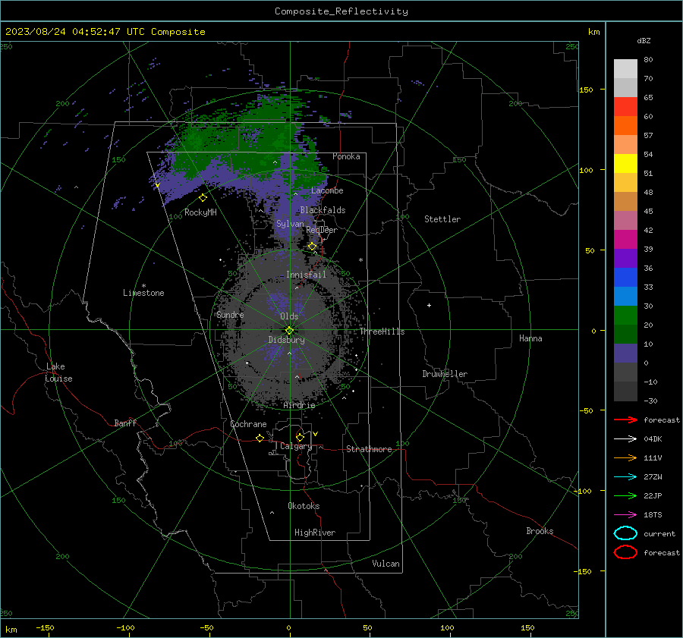Screen dimensions: 683x638
Task: Click the dBZ legend heading
Action: pos(644,40)
